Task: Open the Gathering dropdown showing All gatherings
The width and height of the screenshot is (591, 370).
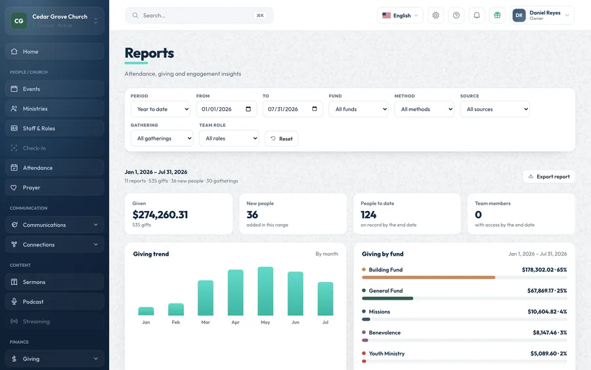Action: [162, 139]
